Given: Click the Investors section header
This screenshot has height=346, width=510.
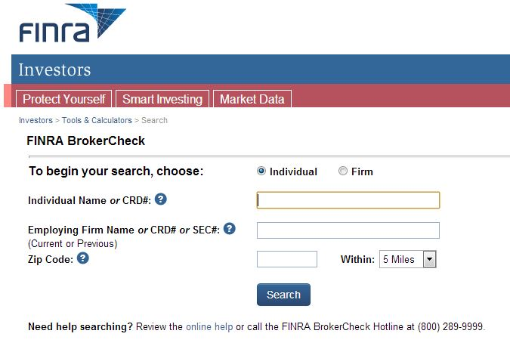Looking at the screenshot, I should coord(54,70).
